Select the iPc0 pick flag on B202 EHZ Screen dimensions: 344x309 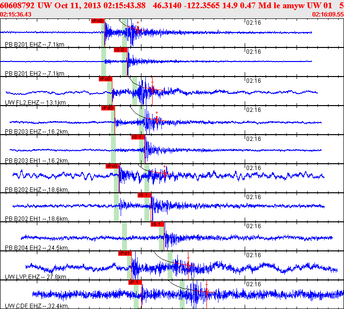coord(112,166)
